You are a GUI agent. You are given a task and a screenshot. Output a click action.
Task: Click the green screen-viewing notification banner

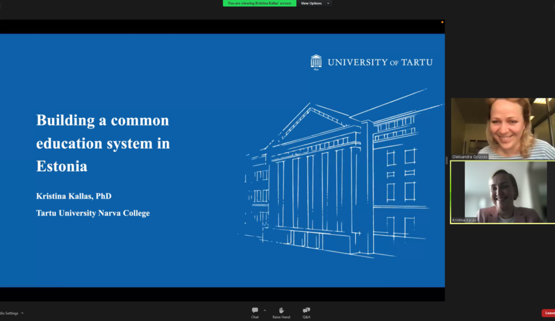(259, 4)
